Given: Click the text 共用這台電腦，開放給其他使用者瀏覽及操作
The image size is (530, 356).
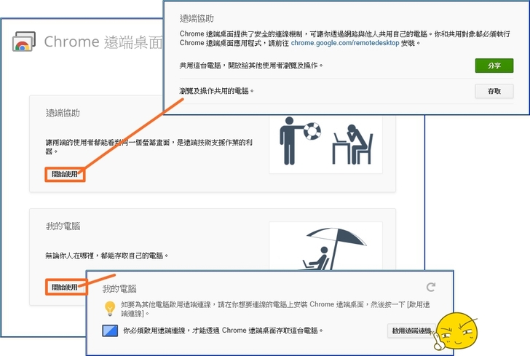Looking at the screenshot, I should click(250, 66).
